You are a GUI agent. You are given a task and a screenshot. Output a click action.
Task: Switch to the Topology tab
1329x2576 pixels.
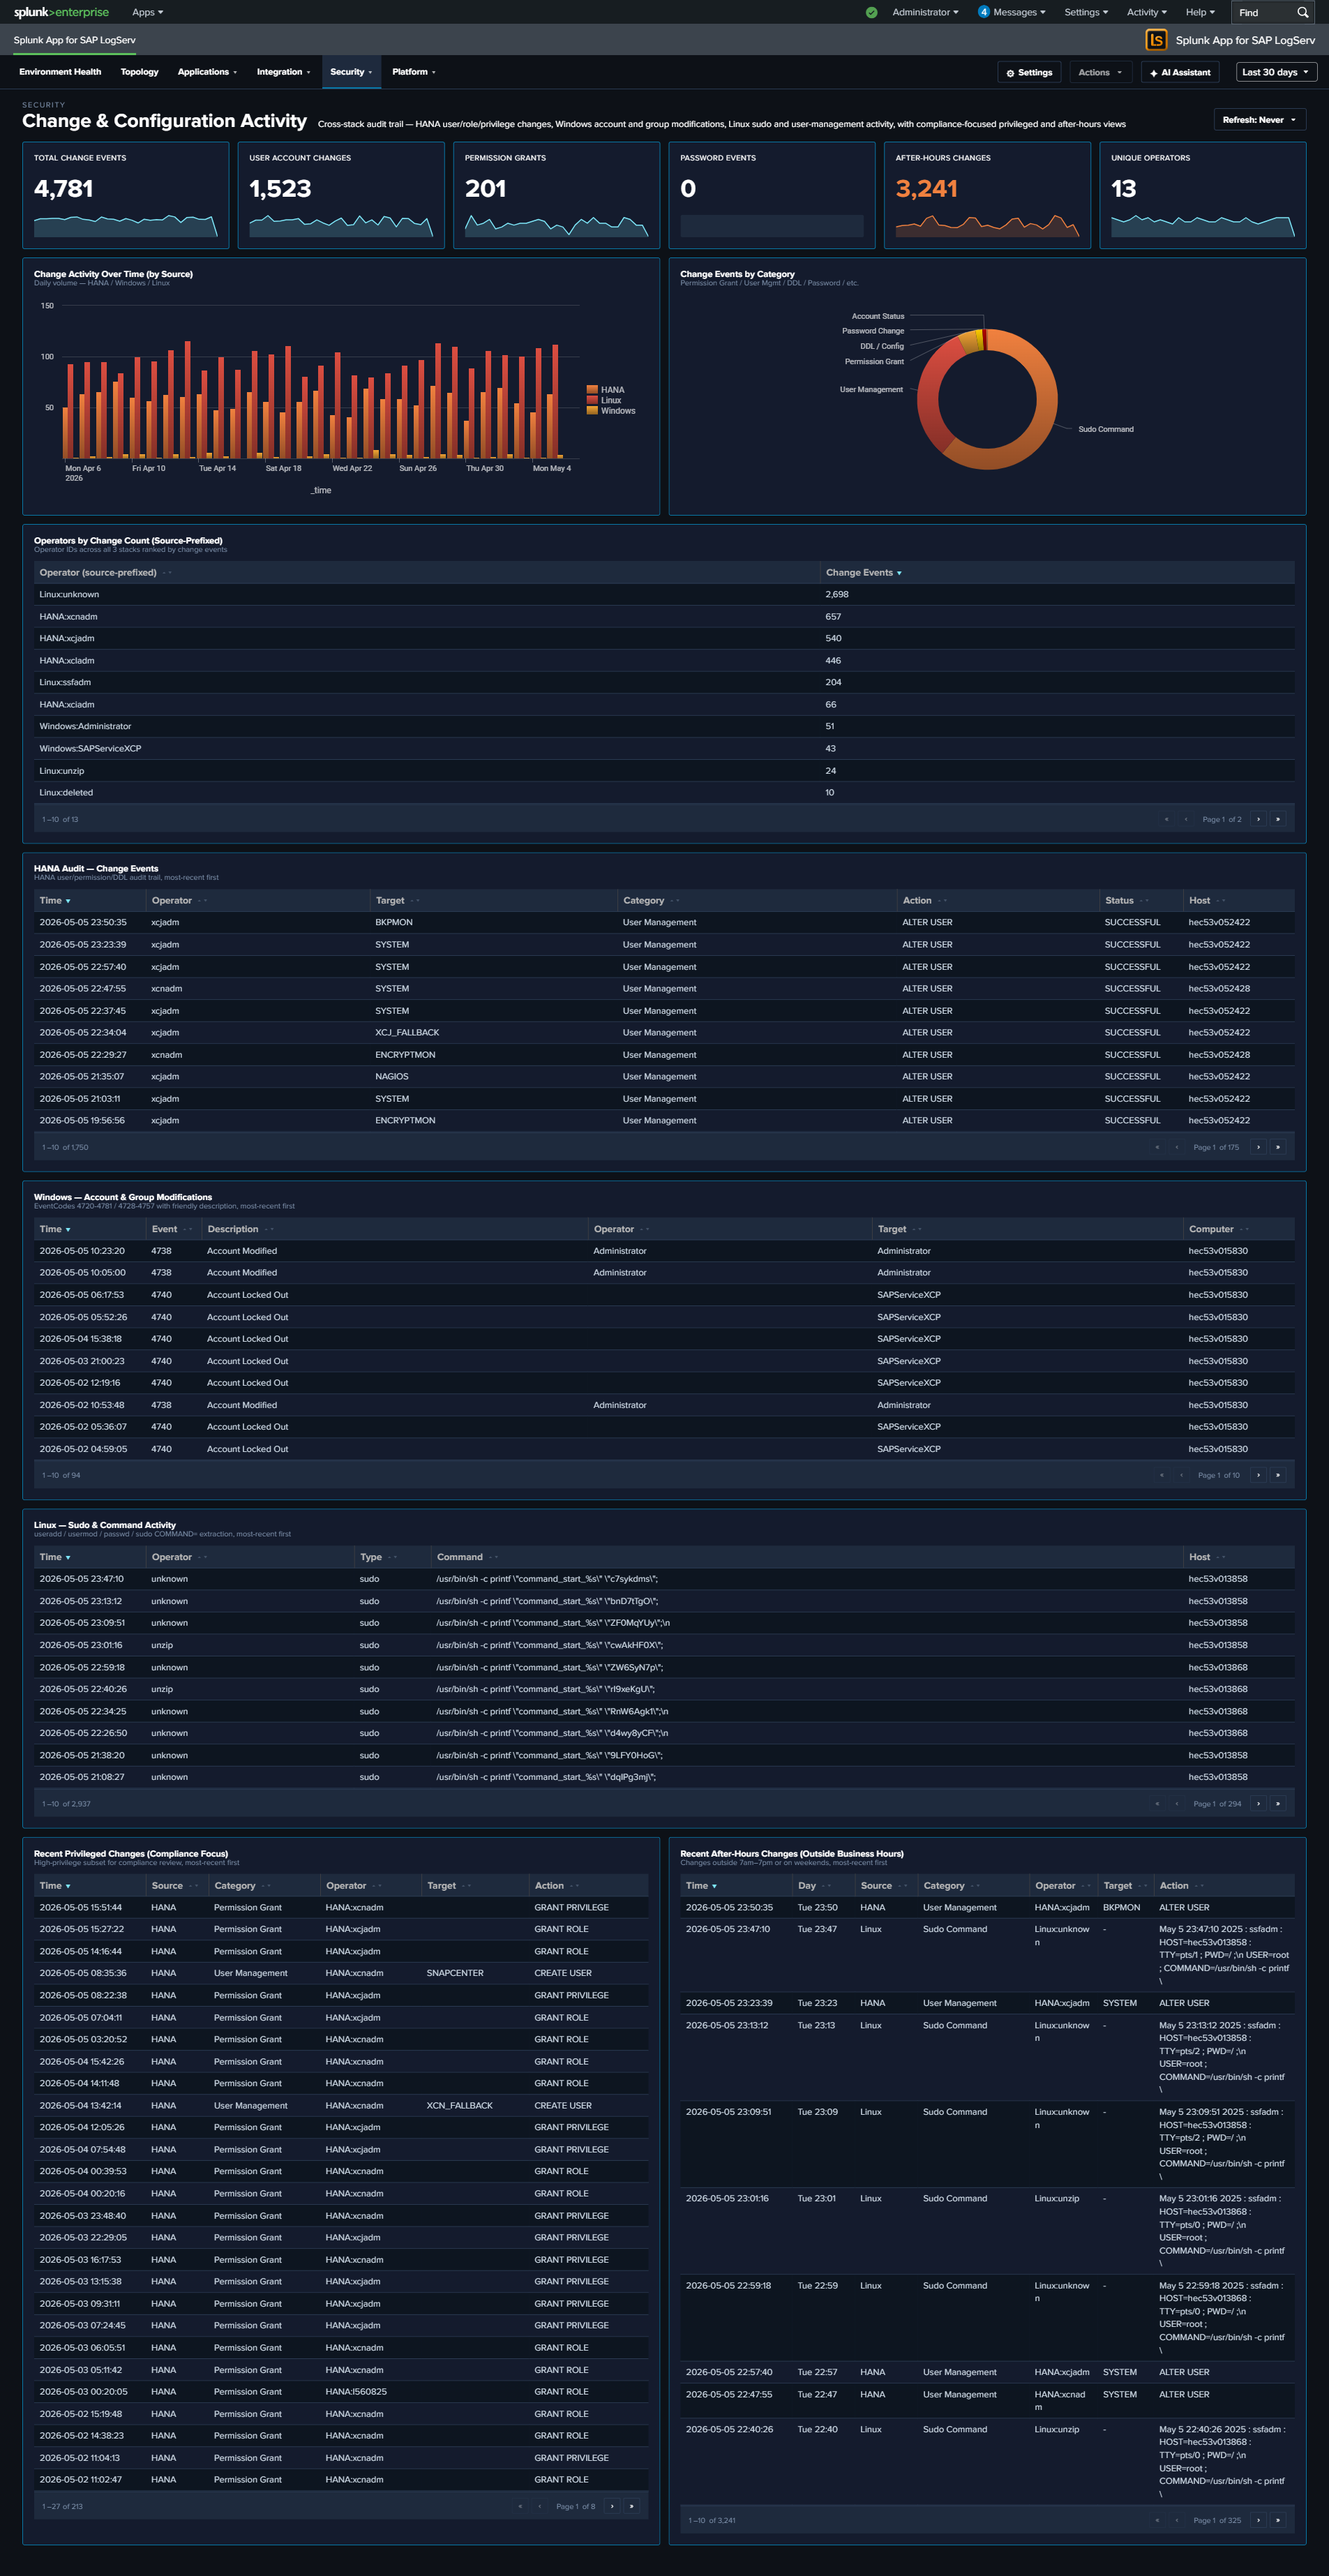click(x=139, y=72)
